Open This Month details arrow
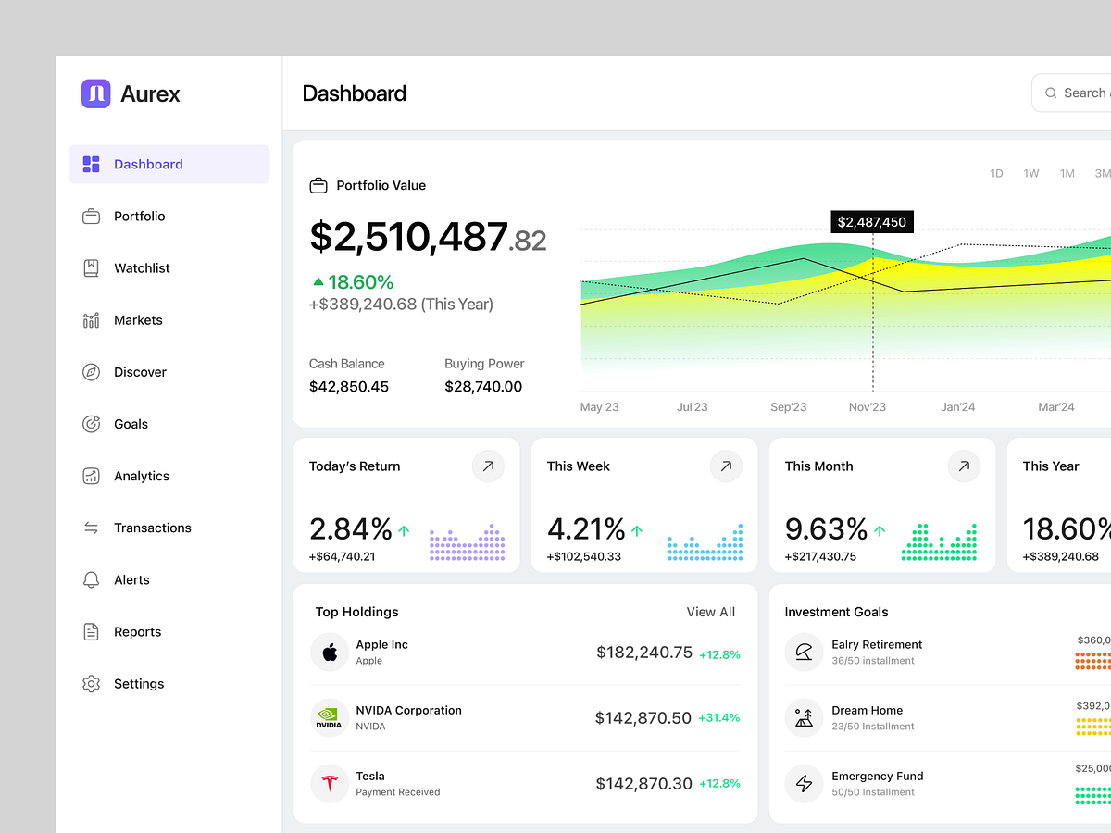This screenshot has width=1111, height=833. pos(964,466)
